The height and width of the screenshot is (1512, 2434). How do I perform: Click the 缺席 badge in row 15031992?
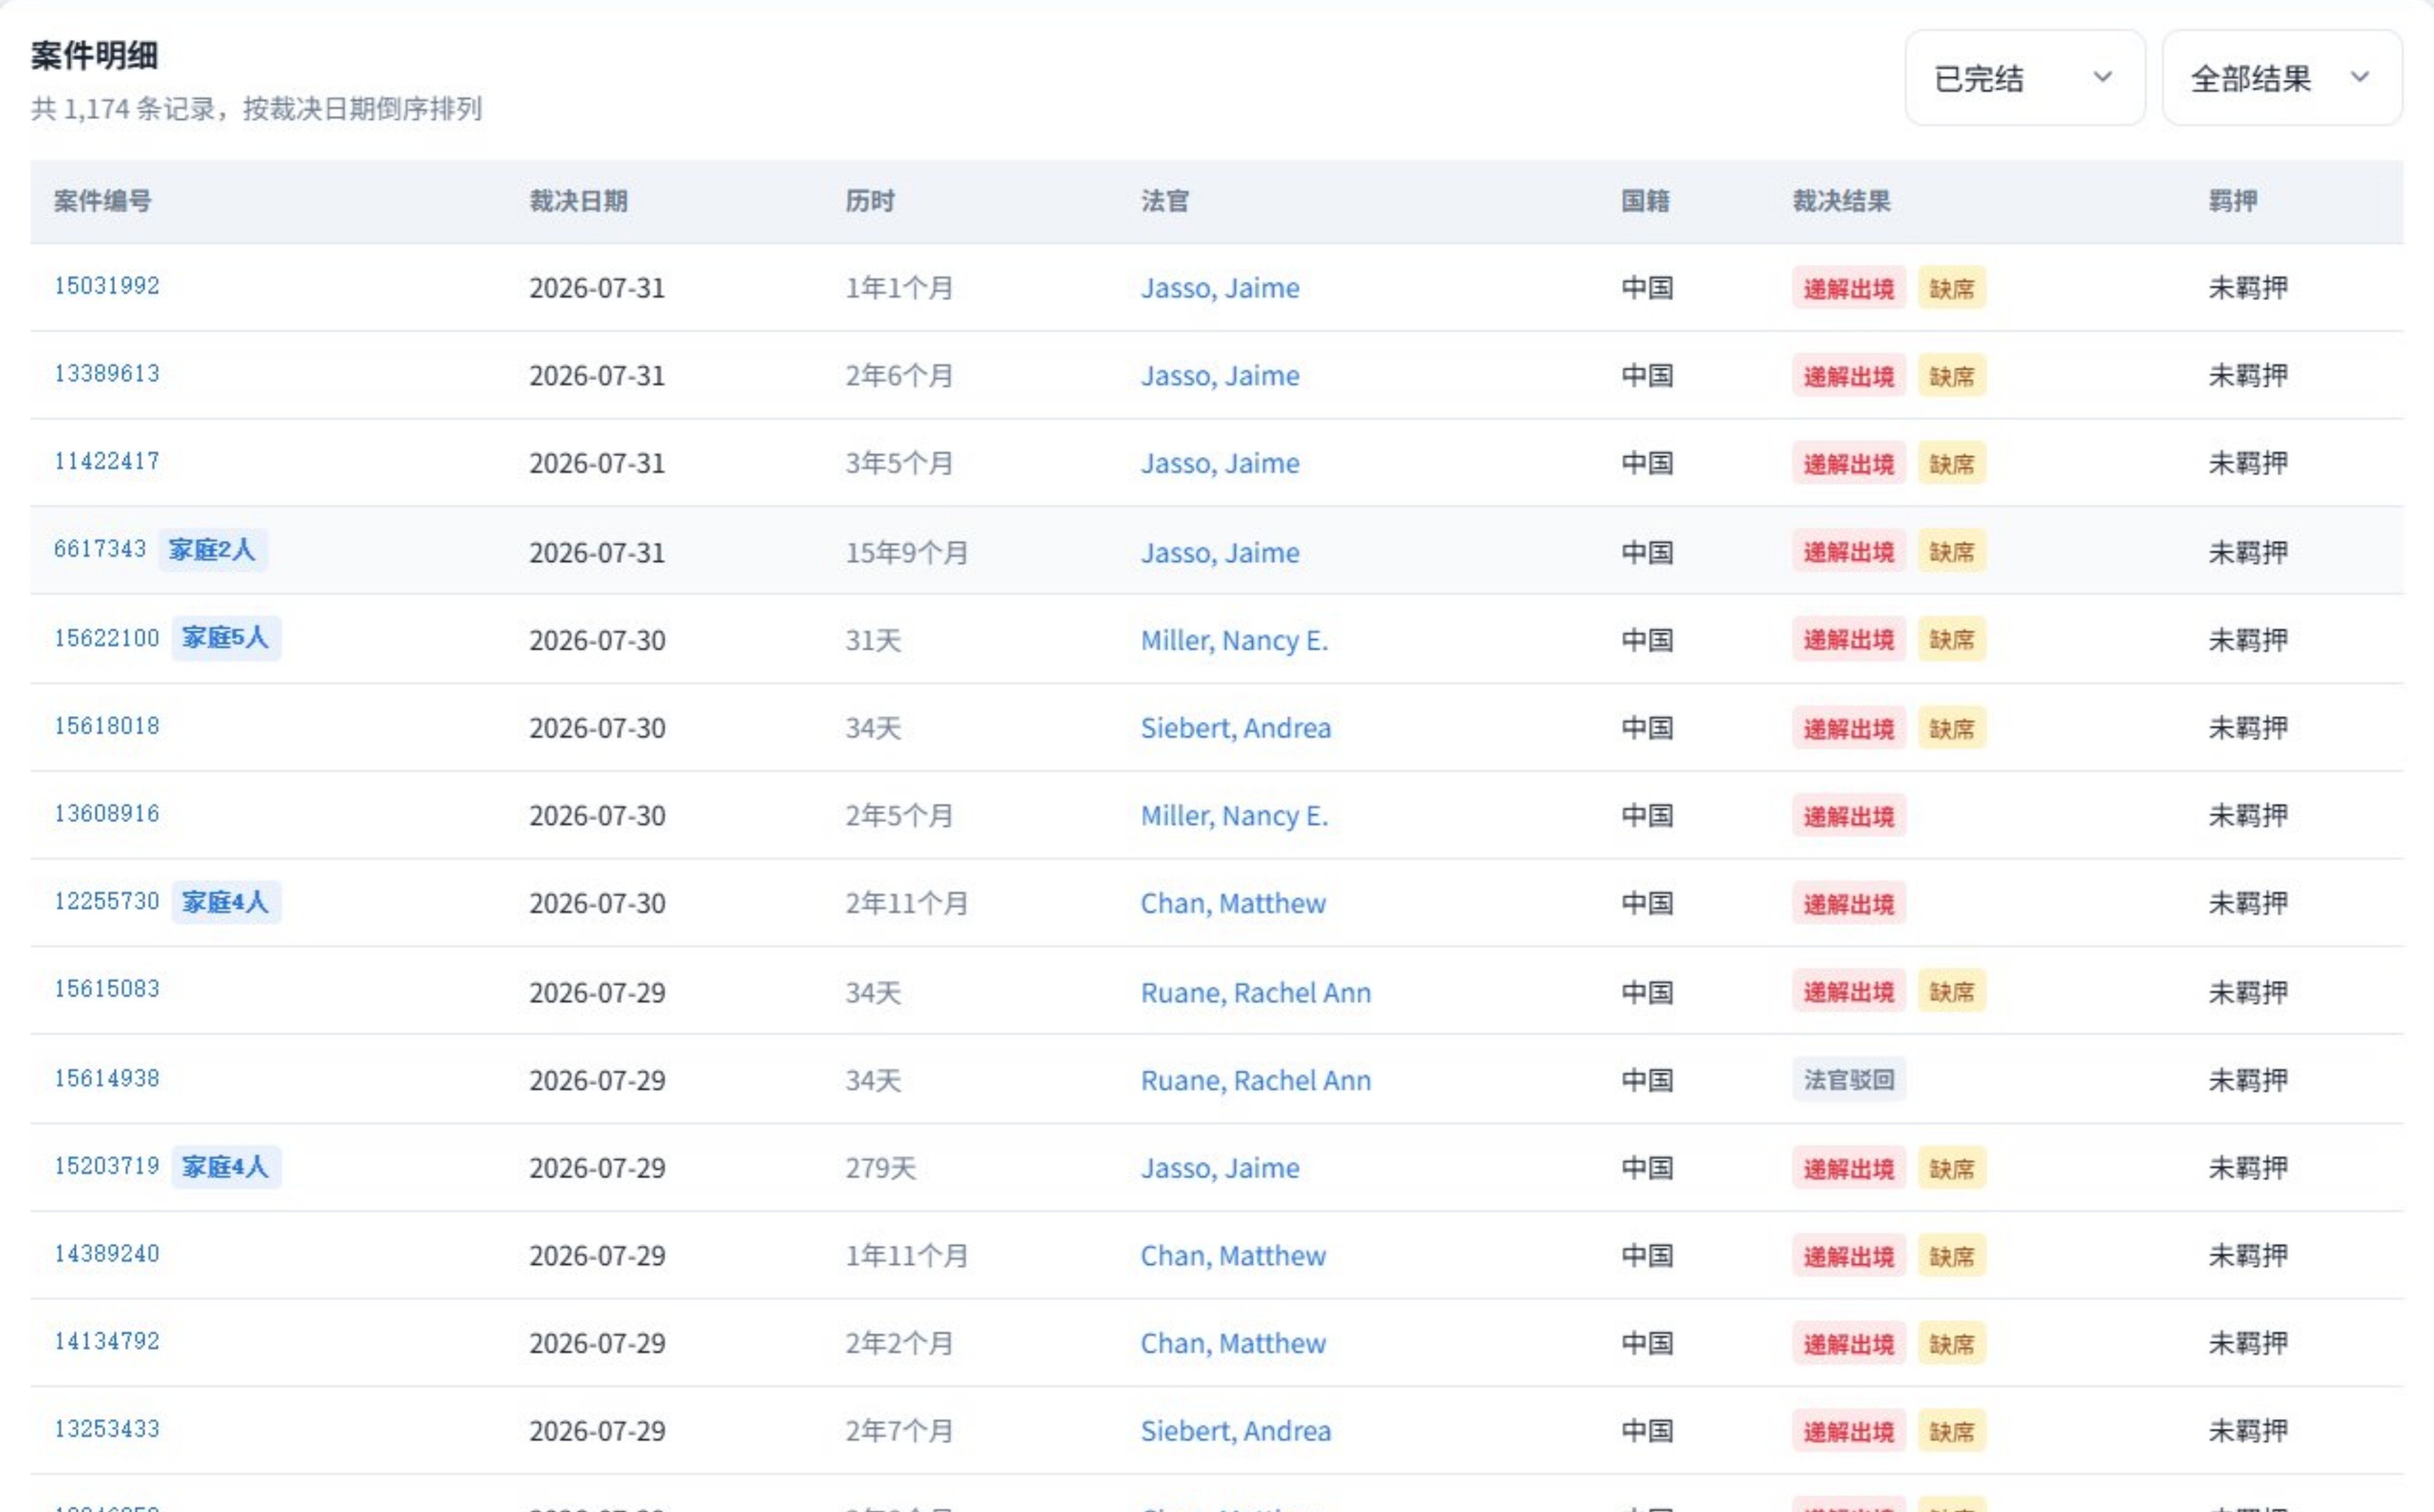pos(1952,288)
